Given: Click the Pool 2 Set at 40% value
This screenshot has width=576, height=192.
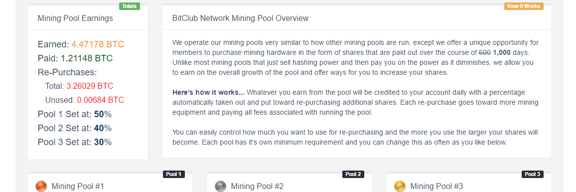Looking at the screenshot, I should click(103, 128).
